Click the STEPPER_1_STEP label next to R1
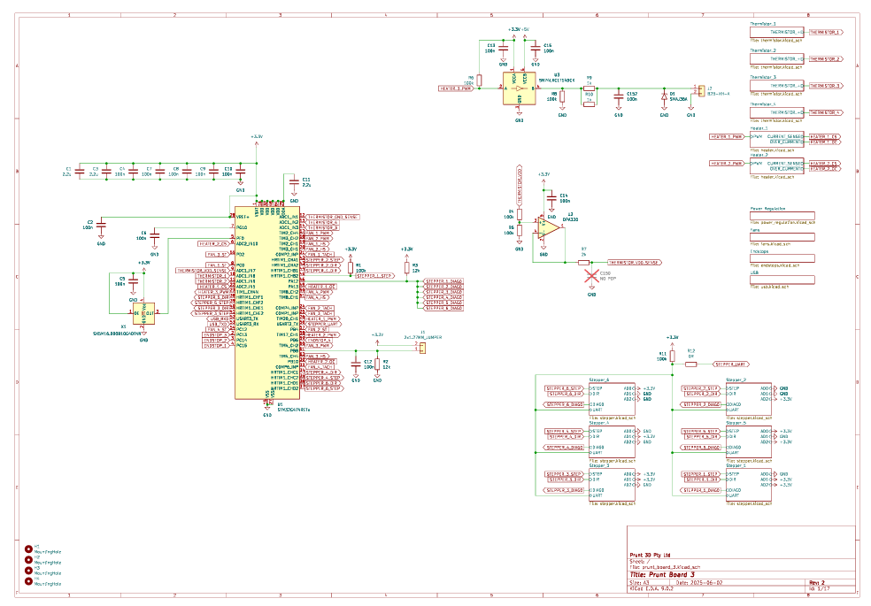Image resolution: width=871 pixels, height=606 pixels. (374, 276)
